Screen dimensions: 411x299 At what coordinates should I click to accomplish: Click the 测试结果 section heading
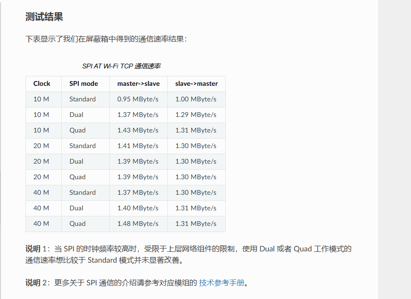[44, 17]
